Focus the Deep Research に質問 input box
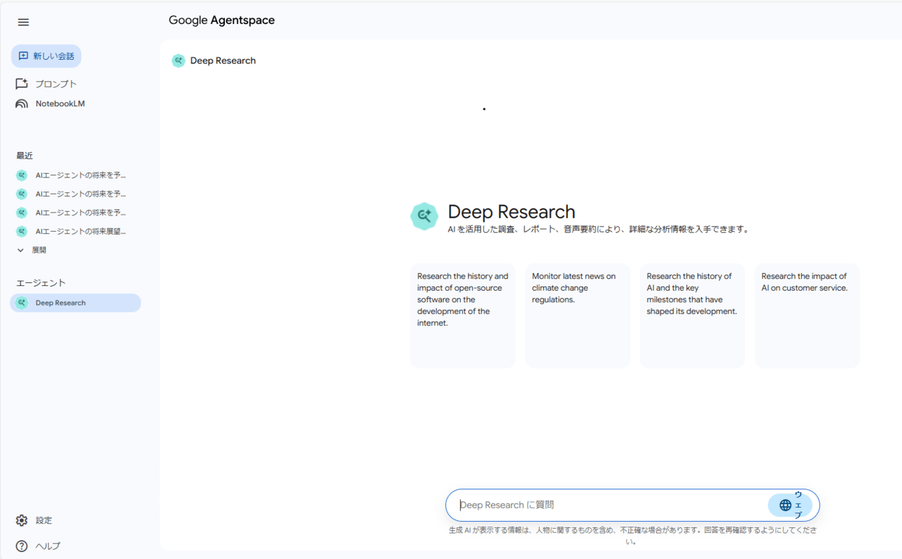The width and height of the screenshot is (902, 559). pos(606,505)
